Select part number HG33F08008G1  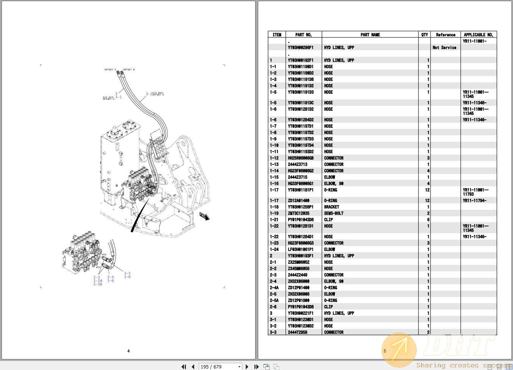[301, 184]
